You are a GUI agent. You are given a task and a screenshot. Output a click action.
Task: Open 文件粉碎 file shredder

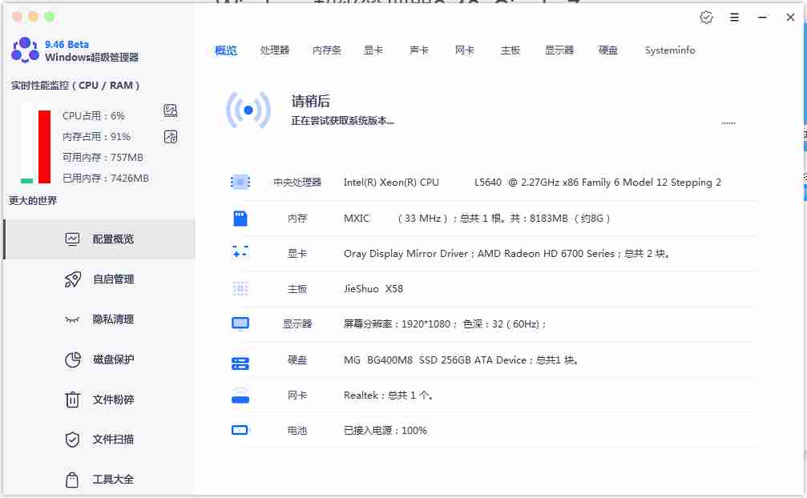[100, 400]
